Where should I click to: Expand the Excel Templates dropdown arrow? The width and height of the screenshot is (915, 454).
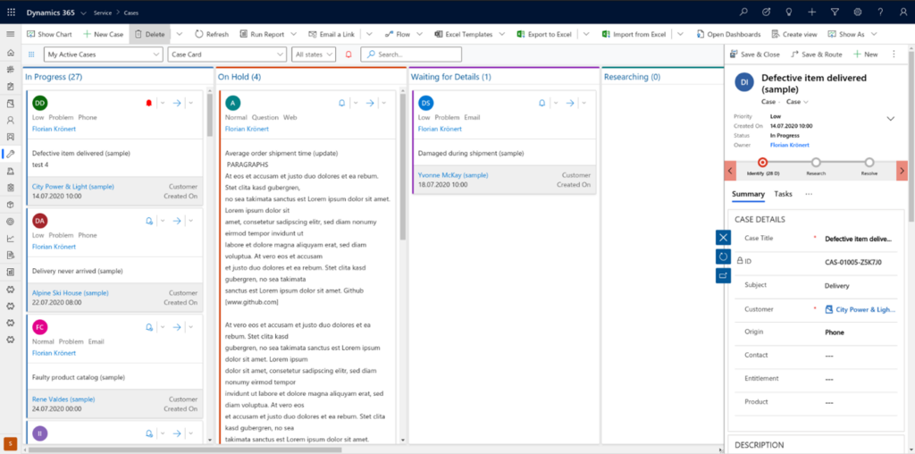(502, 35)
